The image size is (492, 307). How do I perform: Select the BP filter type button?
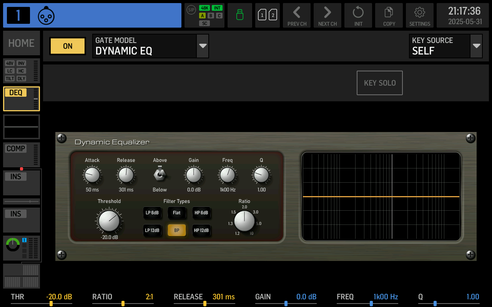click(176, 231)
